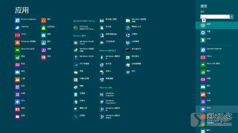Open the purple Maps app in Apps list
This screenshot has width=238, height=133.
(x=20, y=65)
